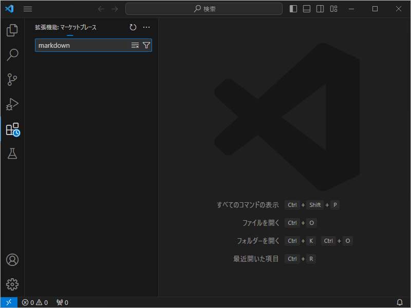Open the Source Control icon
411x308 pixels.
pyautogui.click(x=12, y=80)
